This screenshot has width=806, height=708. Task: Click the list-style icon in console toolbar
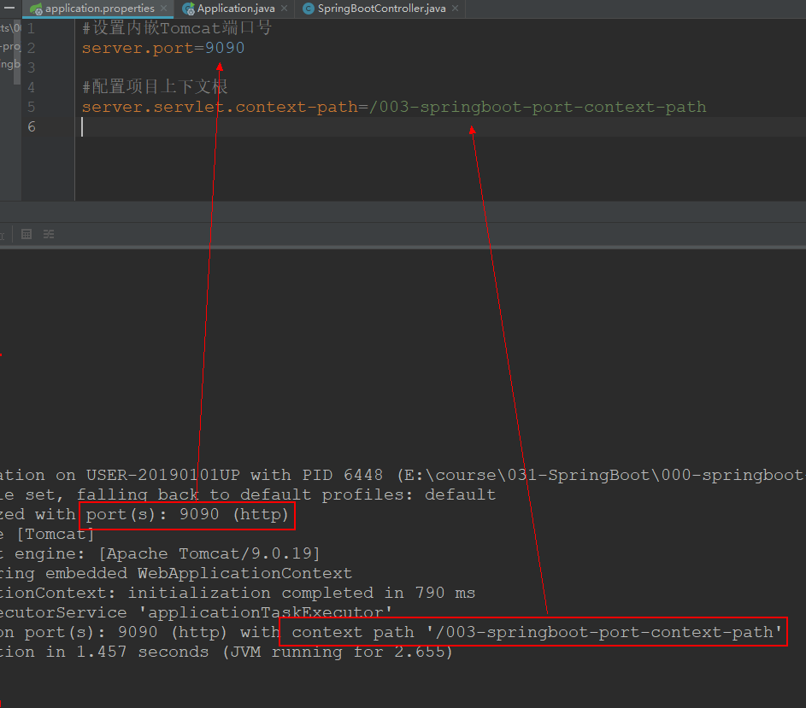coord(49,234)
